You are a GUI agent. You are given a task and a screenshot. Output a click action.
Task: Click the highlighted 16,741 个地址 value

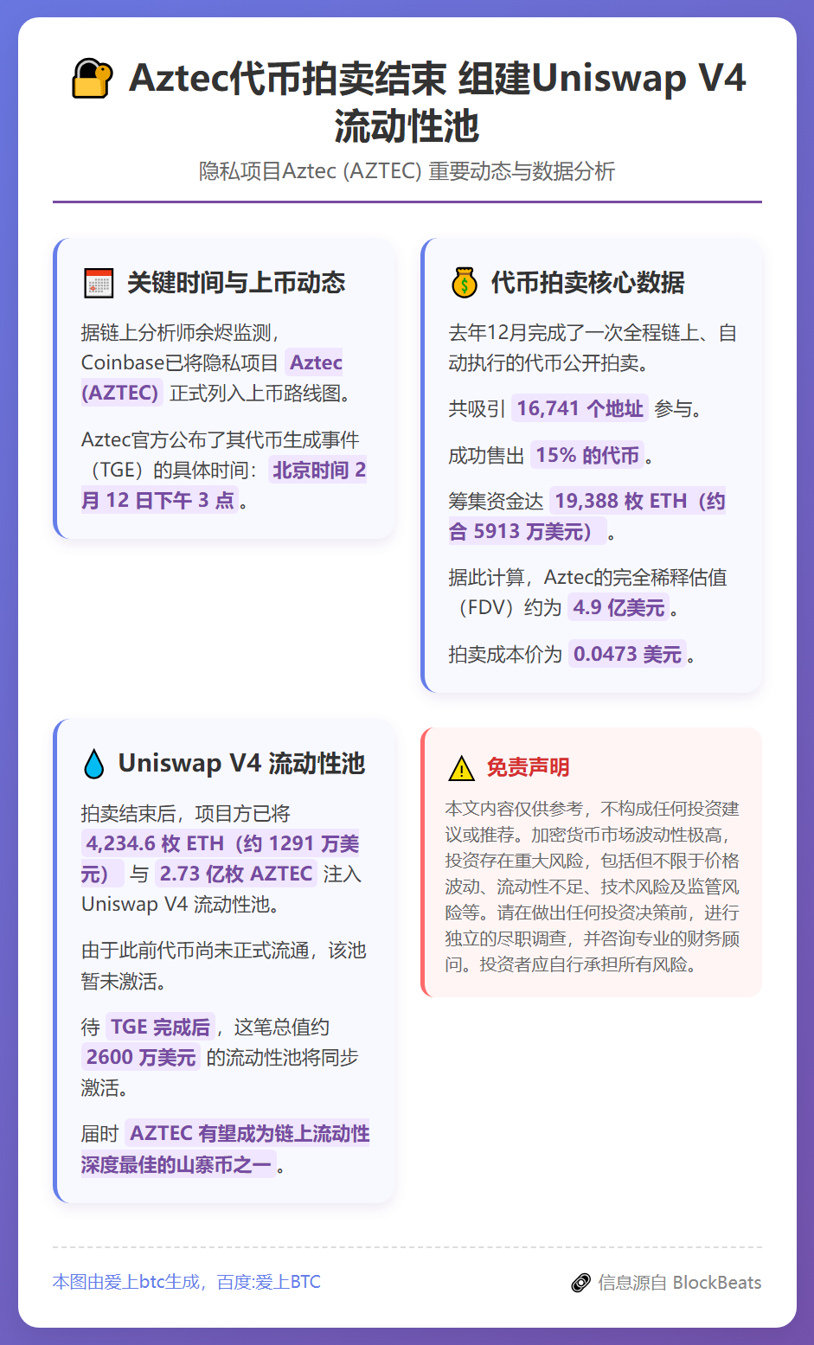pos(580,408)
